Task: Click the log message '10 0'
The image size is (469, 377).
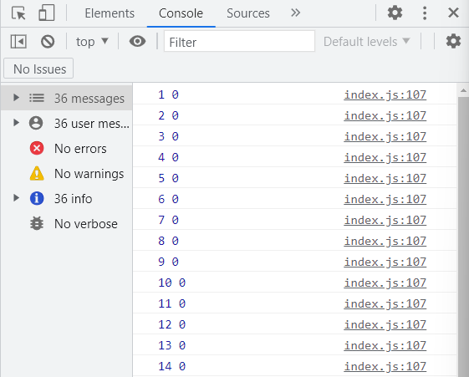Action: [172, 283]
